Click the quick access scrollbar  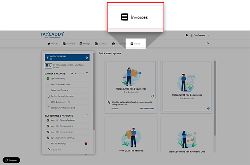click(215, 98)
